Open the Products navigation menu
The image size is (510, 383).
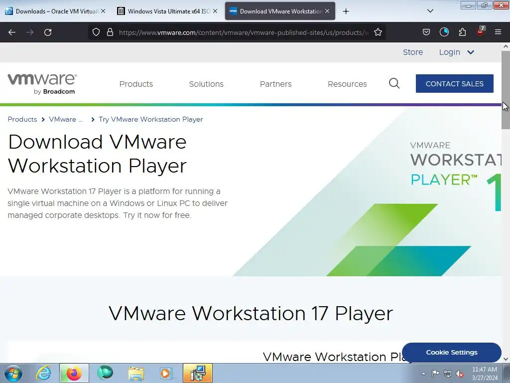click(x=136, y=84)
